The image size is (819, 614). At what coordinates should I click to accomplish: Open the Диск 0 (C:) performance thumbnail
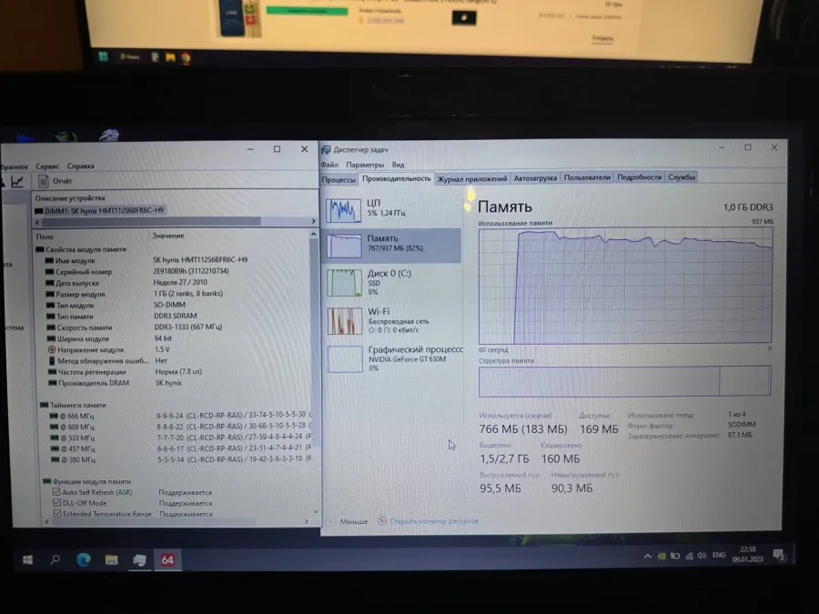(344, 283)
